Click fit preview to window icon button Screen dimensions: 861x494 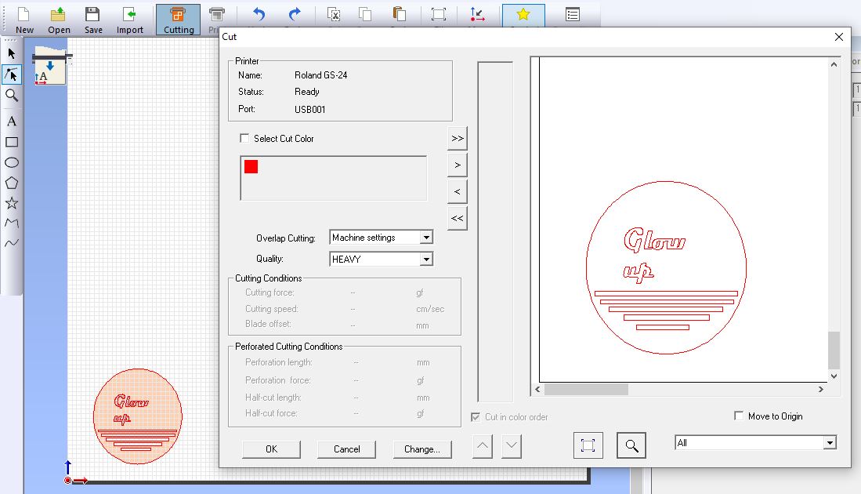(588, 445)
